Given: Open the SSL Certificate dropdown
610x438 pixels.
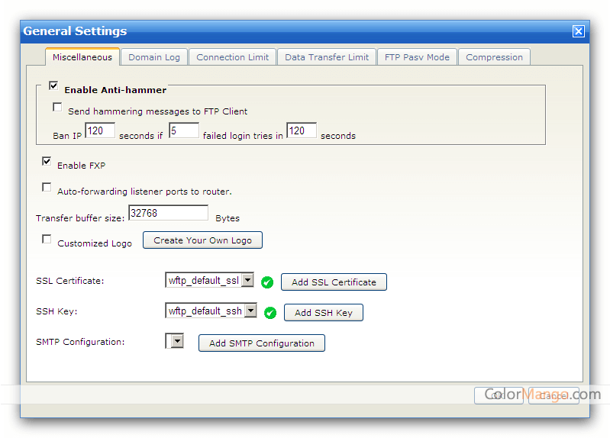Looking at the screenshot, I should (x=248, y=281).
